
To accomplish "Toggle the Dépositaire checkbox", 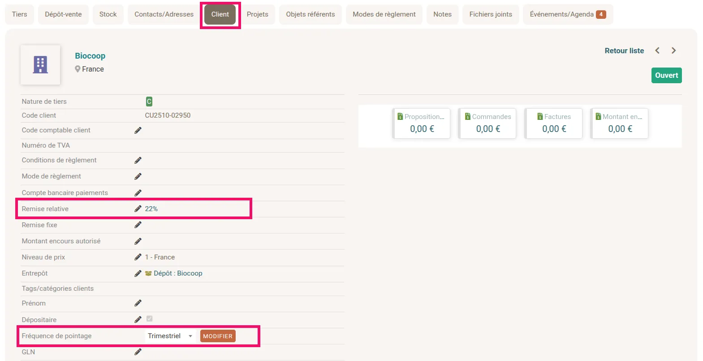I will click(150, 319).
